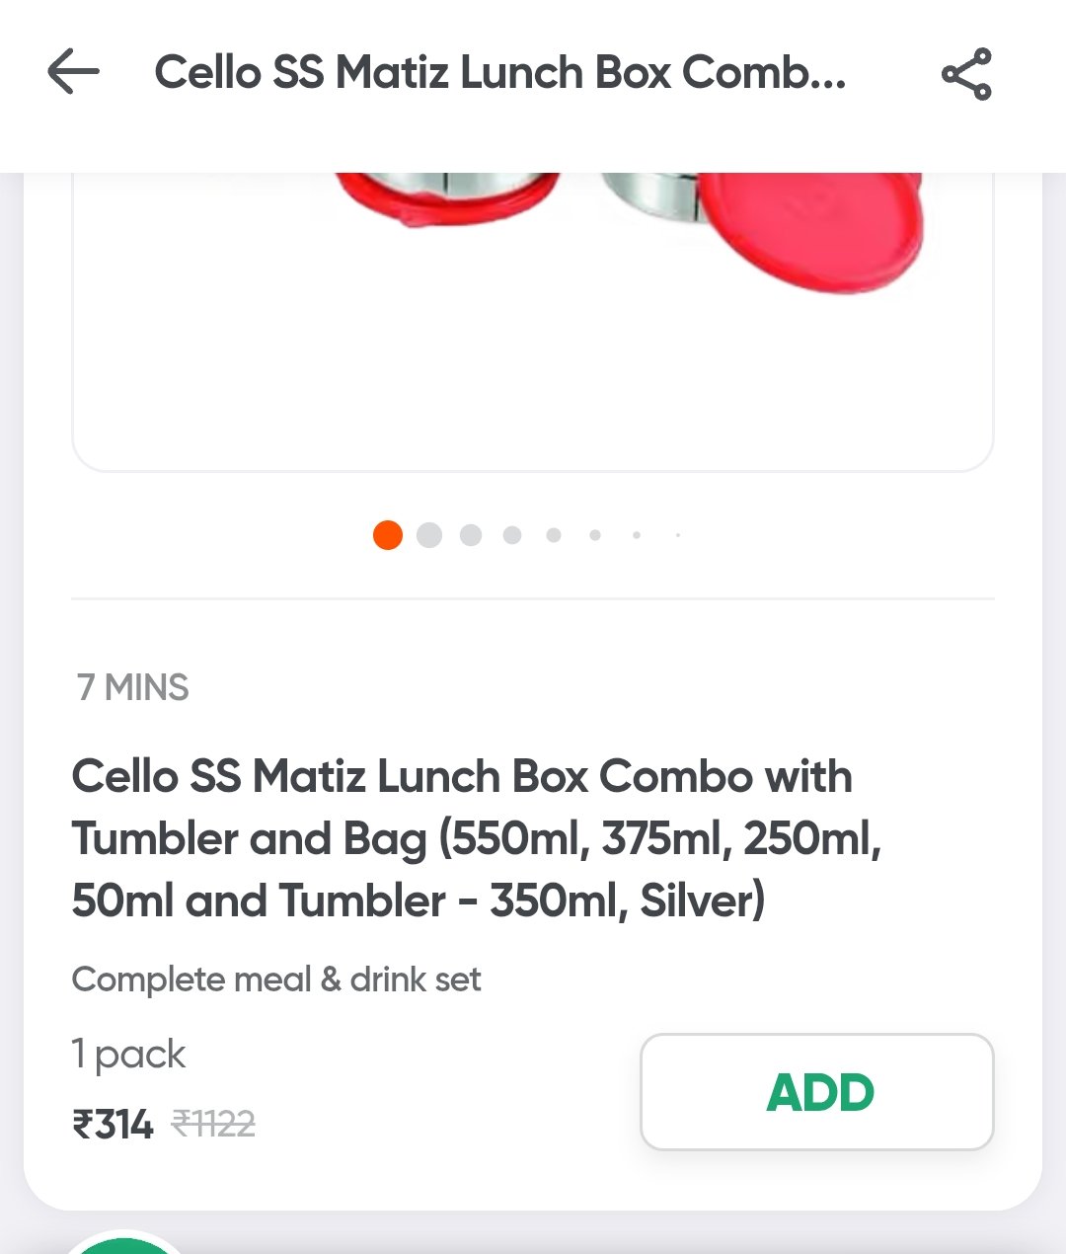Select the sixth carousel indicator dot

595,535
